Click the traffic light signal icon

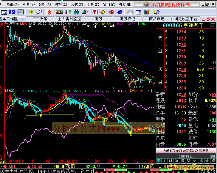pyautogui.click(x=59, y=12)
